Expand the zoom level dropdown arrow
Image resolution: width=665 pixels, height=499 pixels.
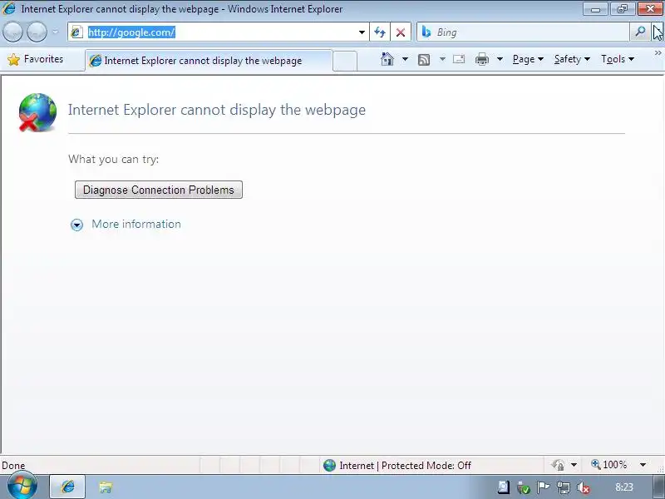643,465
